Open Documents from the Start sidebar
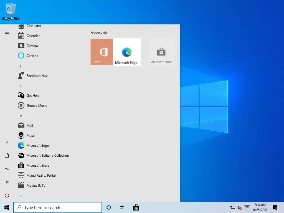The width and height of the screenshot is (284, 213). point(7,155)
